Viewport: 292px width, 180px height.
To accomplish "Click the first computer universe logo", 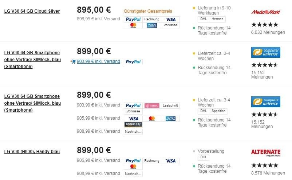I will click(265, 52).
